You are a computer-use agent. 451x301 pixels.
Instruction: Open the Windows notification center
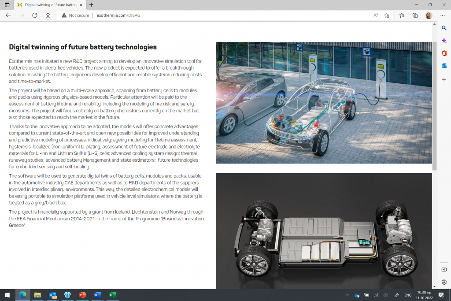point(441,295)
